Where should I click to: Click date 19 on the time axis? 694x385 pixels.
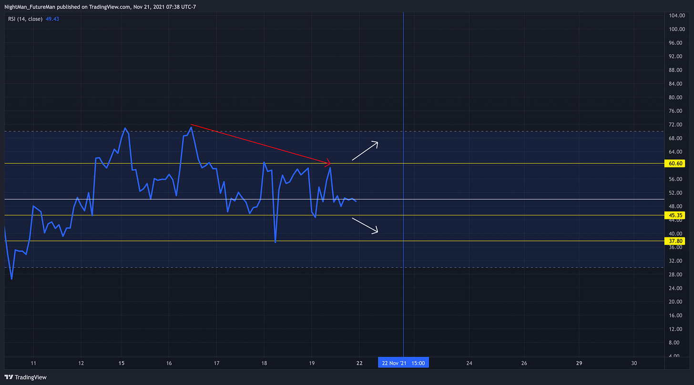(x=311, y=363)
